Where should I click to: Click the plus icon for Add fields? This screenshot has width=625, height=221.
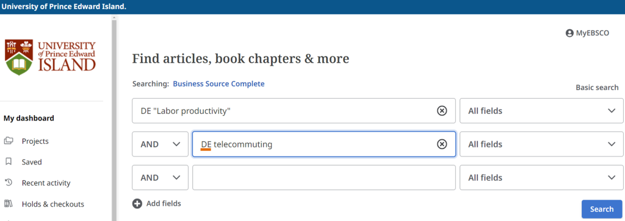click(137, 203)
